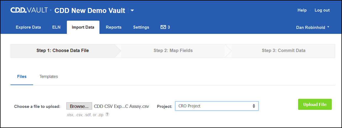Click the file format help question mark
Screen dimensions: 342x128
tap(107, 115)
